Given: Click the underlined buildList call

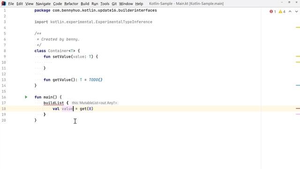Looking at the screenshot, I should [53, 103].
